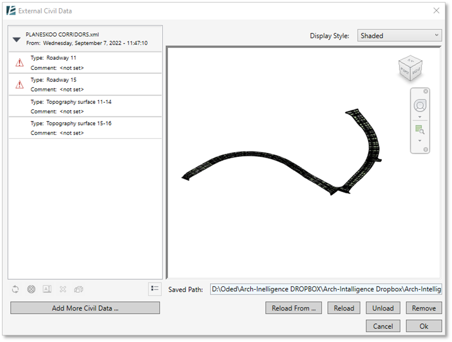Click the Saved Path text field

326,289
